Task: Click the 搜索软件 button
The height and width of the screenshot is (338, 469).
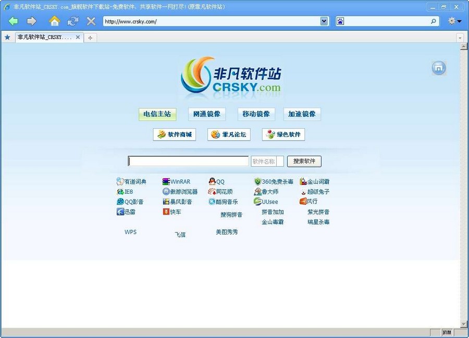Action: coord(304,161)
